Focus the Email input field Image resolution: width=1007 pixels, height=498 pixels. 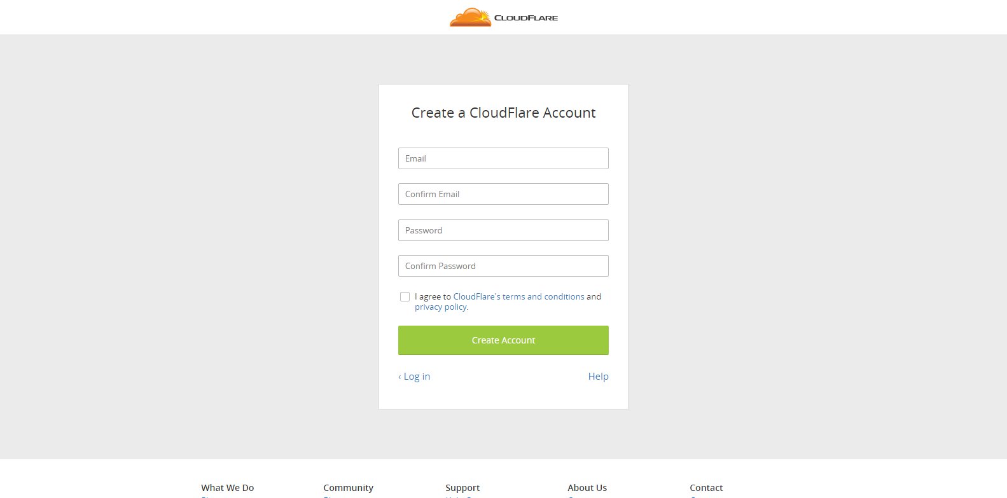[503, 158]
